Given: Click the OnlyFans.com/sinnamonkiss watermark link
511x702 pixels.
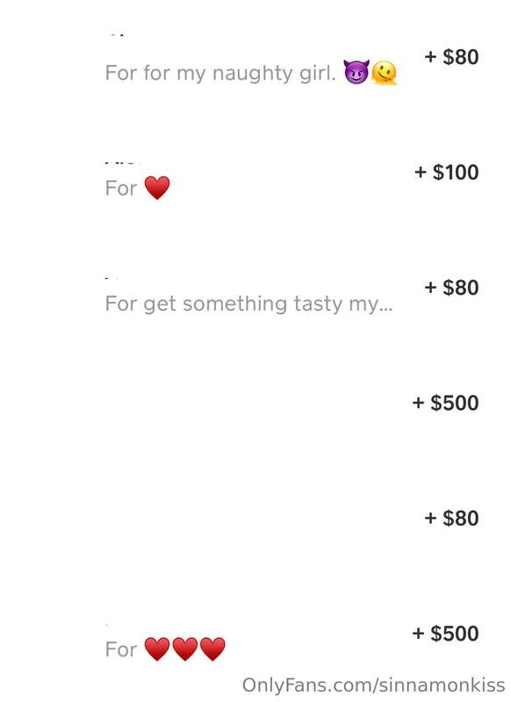Looking at the screenshot, I should pos(373,685).
